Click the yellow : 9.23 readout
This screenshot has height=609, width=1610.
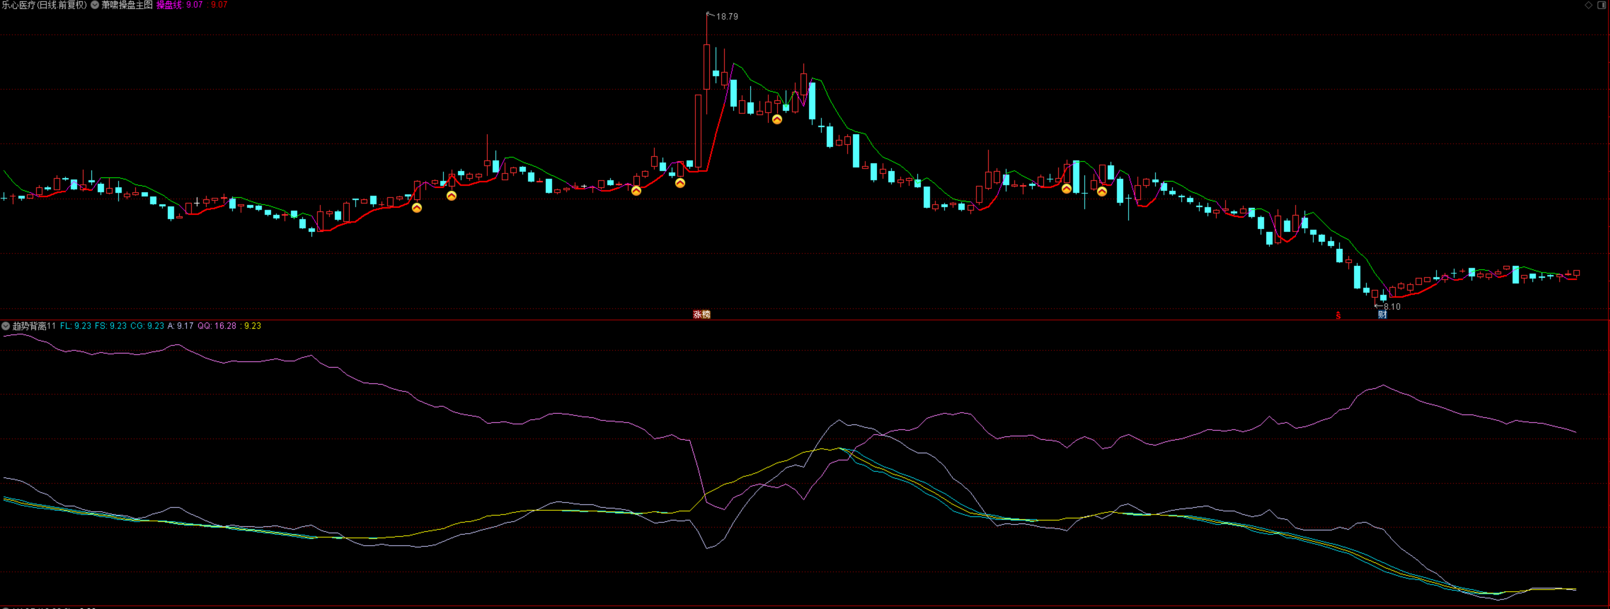251,326
